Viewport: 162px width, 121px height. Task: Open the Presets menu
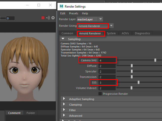click(x=73, y=13)
